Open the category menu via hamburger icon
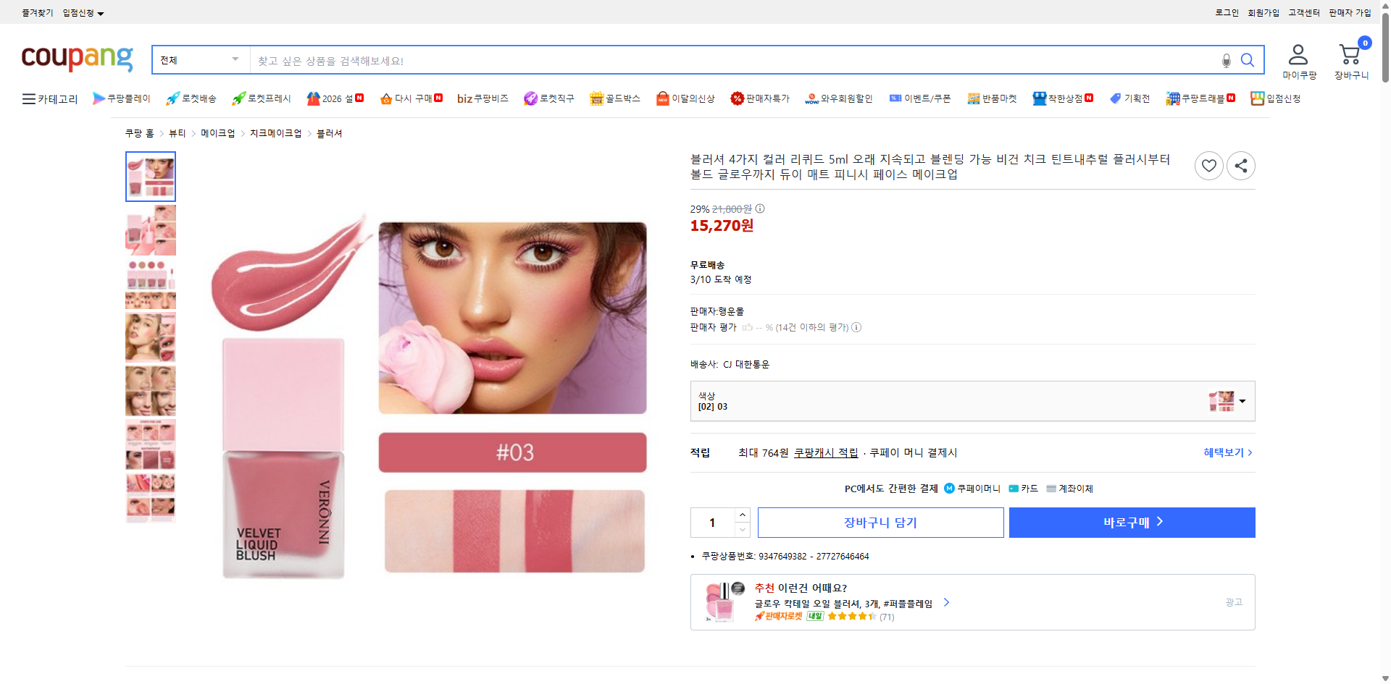Image resolution: width=1391 pixels, height=684 pixels. (28, 99)
